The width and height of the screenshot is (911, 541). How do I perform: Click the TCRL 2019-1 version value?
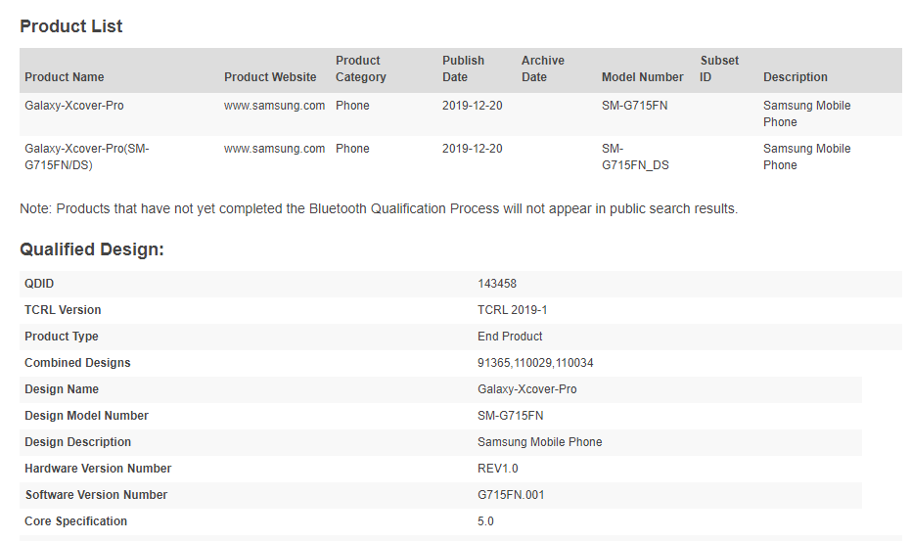513,310
